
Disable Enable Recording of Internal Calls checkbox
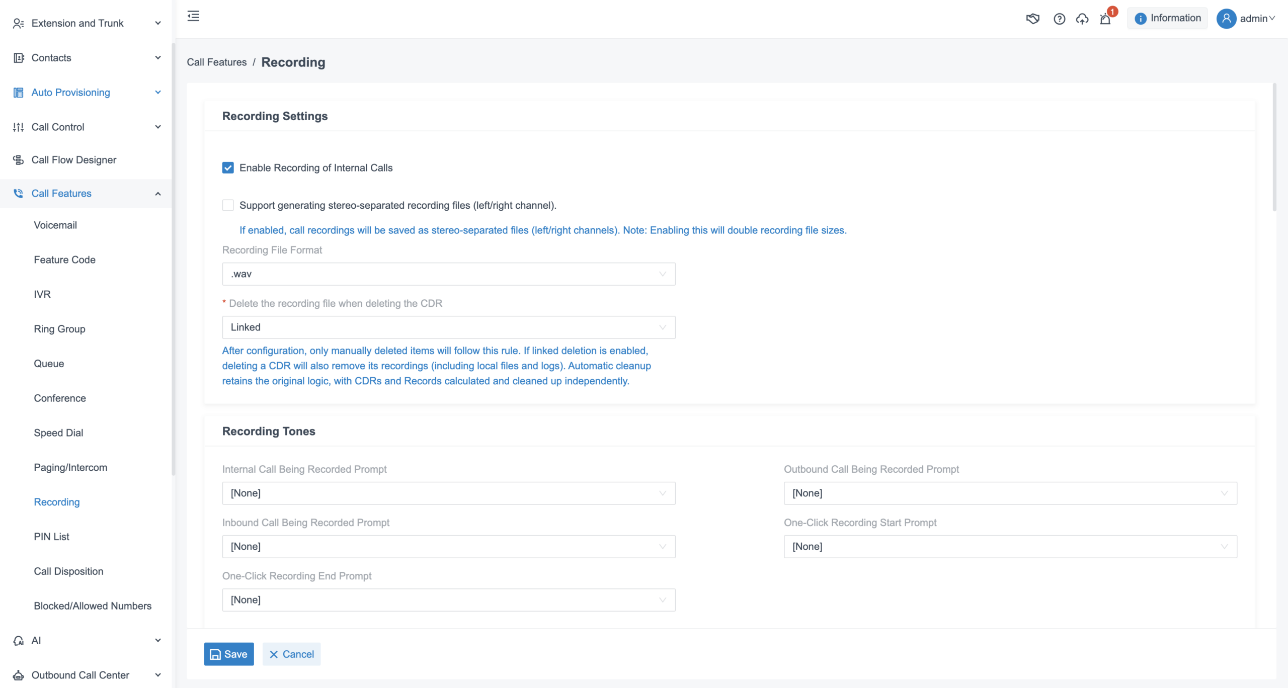pos(228,168)
